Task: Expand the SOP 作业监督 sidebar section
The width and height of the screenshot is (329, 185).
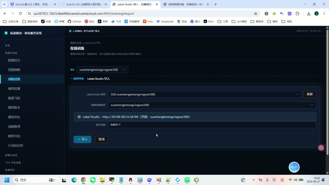Action: [32, 163]
